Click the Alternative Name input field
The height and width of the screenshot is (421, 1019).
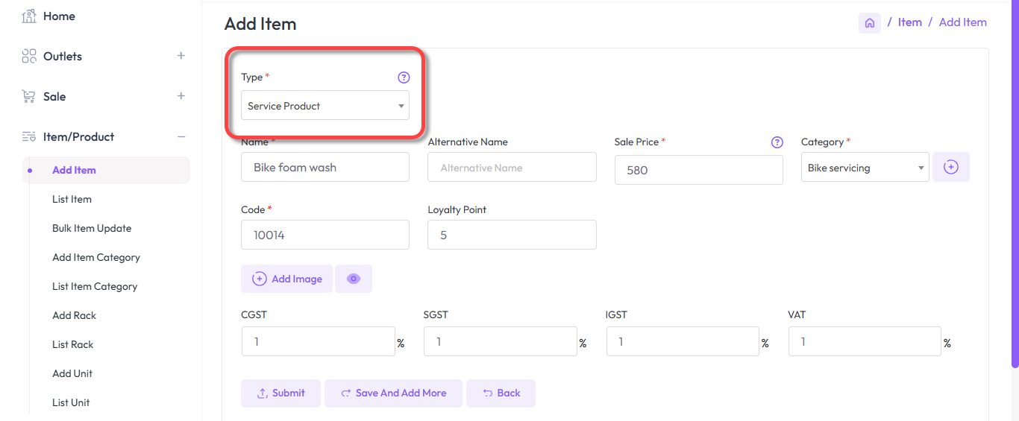click(512, 168)
